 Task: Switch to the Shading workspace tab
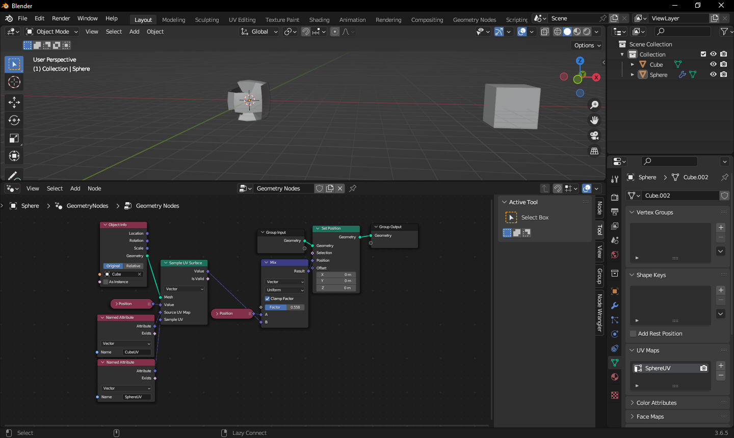[x=319, y=20]
